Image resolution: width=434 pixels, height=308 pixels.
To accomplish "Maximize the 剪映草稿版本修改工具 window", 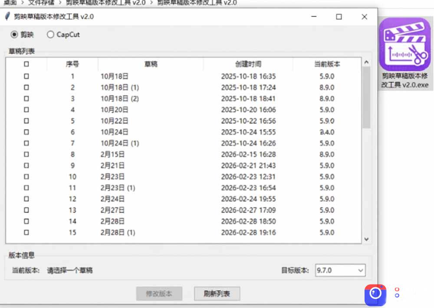I will point(339,16).
